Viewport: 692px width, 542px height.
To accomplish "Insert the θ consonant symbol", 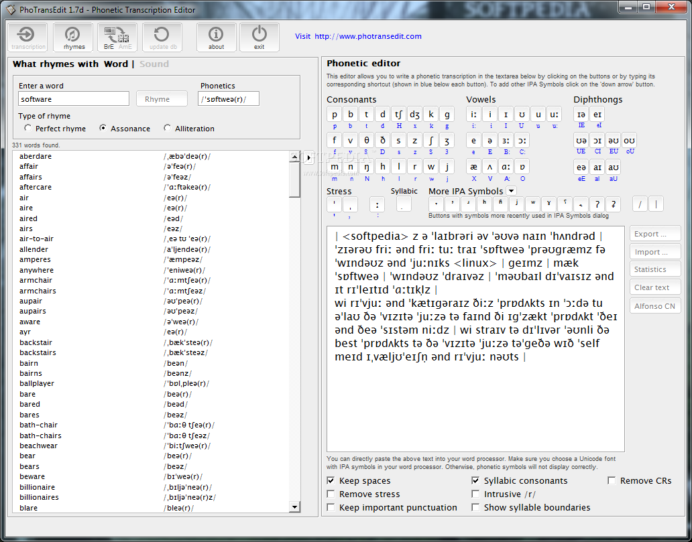I will coord(366,141).
